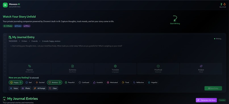The image size is (229, 104).
Task: Click the 10/23/2025 entry date
Action: click(13, 41)
